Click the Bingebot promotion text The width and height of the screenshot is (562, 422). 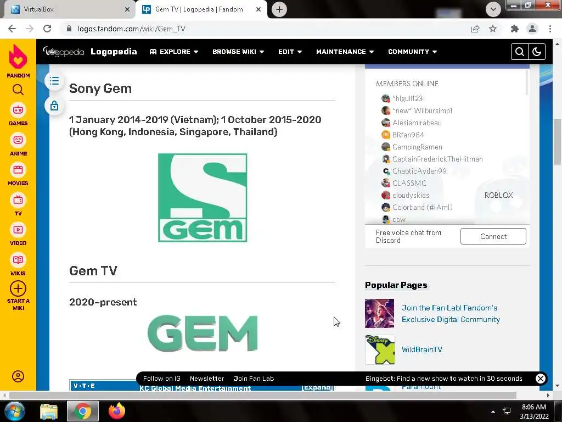click(443, 379)
